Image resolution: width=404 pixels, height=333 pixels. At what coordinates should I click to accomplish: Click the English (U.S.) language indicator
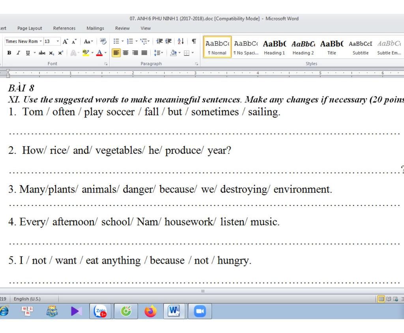pos(27,299)
